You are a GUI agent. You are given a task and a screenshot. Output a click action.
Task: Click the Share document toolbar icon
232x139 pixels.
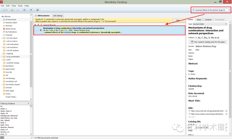click(31, 10)
